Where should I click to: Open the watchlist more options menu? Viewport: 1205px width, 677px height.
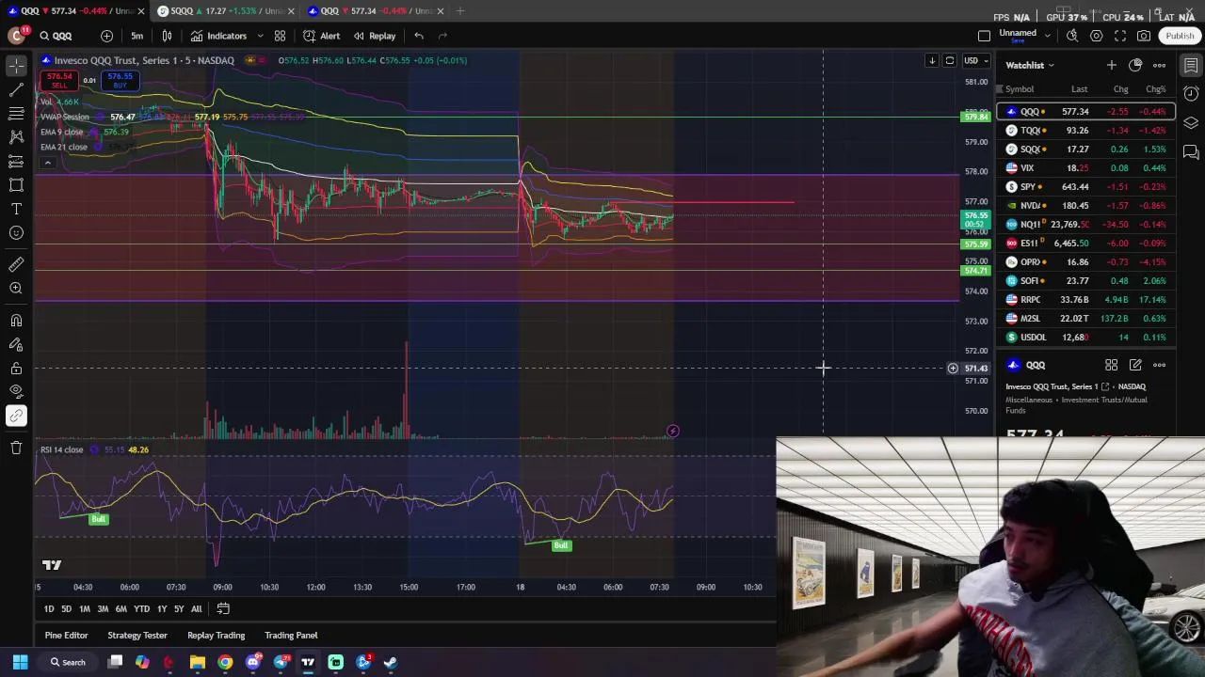tap(1159, 65)
